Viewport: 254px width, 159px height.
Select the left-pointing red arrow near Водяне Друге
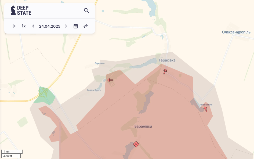coord(110,80)
